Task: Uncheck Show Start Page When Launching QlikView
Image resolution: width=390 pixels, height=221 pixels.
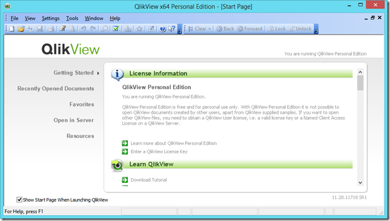Action: click(19, 200)
